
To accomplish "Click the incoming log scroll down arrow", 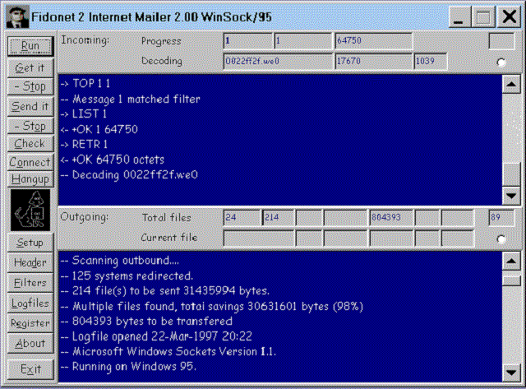I will point(511,196).
